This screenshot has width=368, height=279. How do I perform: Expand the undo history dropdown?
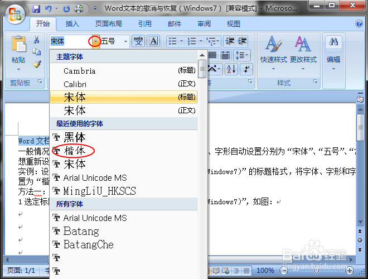pyautogui.click(x=56, y=9)
